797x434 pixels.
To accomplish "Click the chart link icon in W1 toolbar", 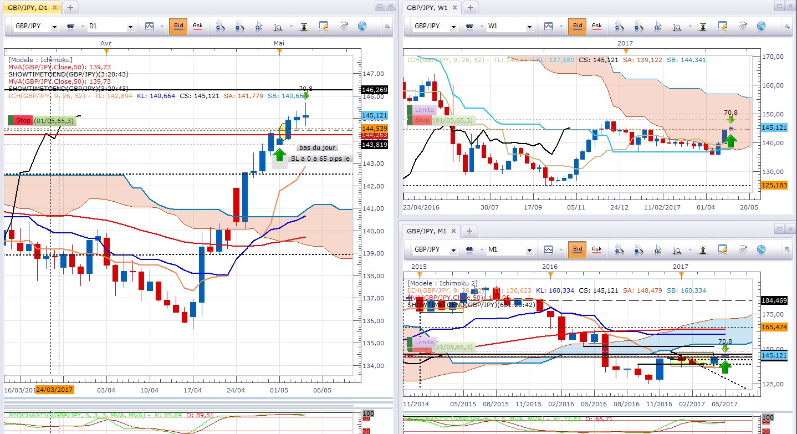I will click(470, 26).
